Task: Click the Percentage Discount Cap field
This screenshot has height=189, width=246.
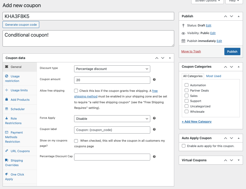Action: click(x=112, y=157)
